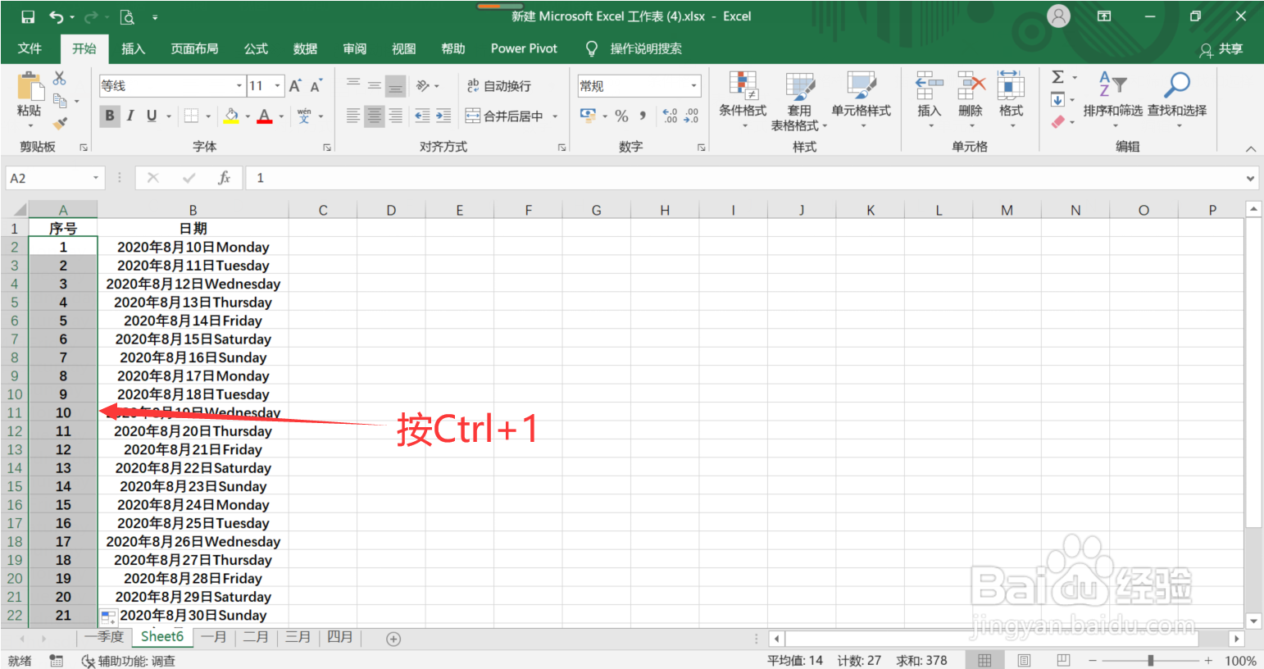Toggle center horizontal alignment
Screen dimensions: 1264x669
(375, 116)
